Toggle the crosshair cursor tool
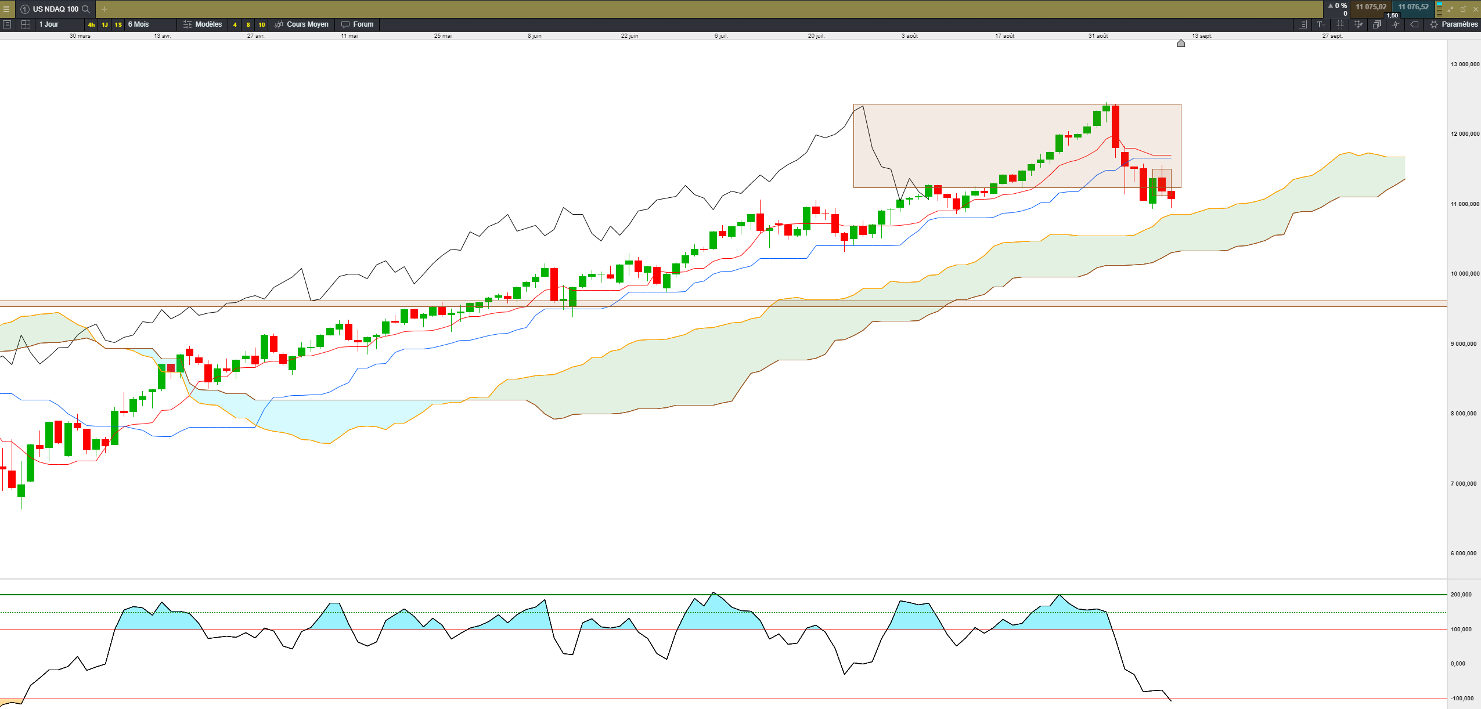 (x=1395, y=24)
